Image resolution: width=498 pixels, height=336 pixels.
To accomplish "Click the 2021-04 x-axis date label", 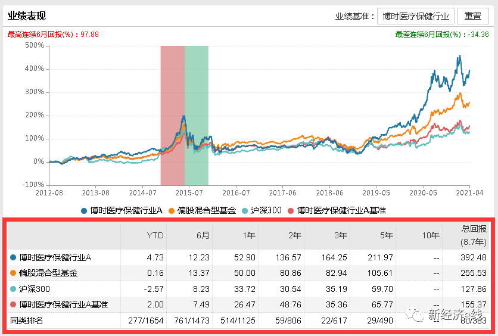I will pos(470,193).
